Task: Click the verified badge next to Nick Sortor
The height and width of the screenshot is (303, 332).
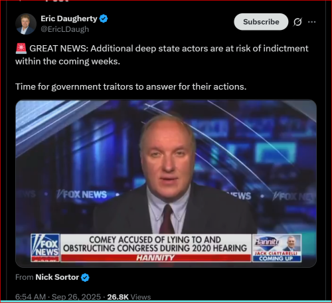Action: 85,277
